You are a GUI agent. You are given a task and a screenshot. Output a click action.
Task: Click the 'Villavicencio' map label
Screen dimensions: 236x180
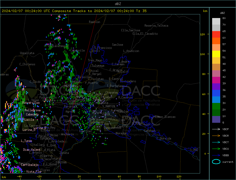tap(58, 46)
